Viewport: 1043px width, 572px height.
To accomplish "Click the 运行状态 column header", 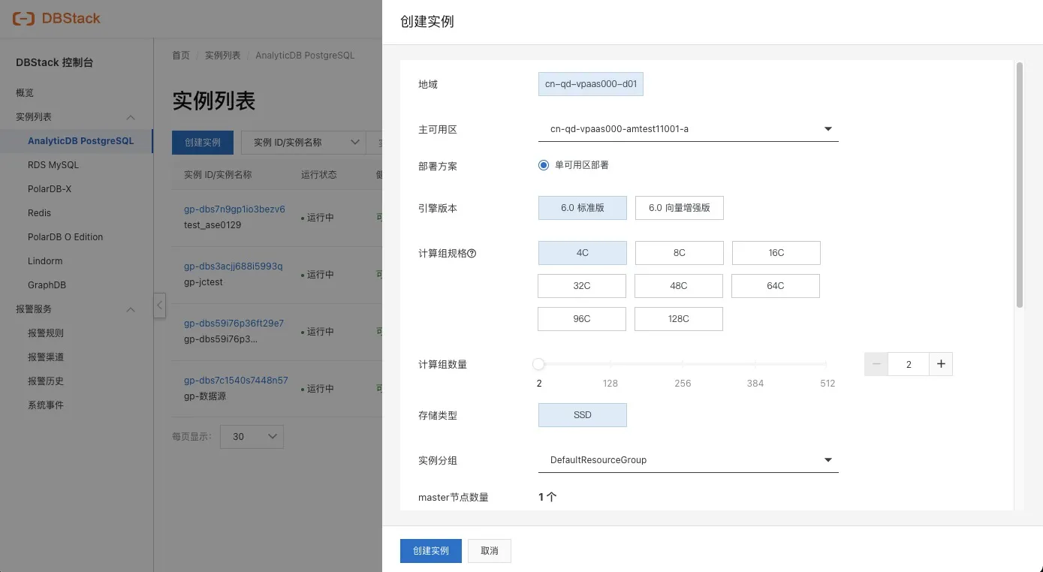I will point(319,175).
